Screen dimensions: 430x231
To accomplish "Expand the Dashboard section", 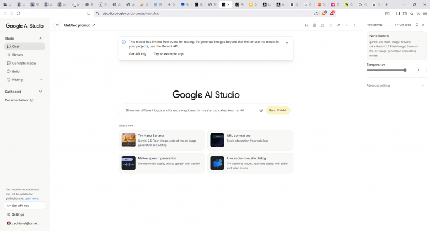I will coord(40,92).
